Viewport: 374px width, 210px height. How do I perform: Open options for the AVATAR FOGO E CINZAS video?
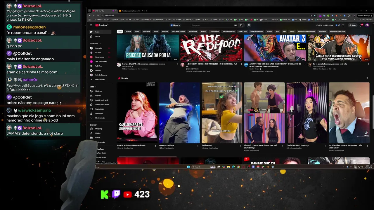[305, 64]
